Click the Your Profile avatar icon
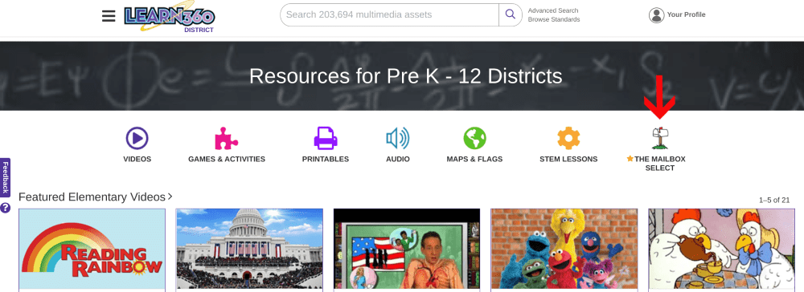Viewport: 804px width, 292px height. coord(656,15)
